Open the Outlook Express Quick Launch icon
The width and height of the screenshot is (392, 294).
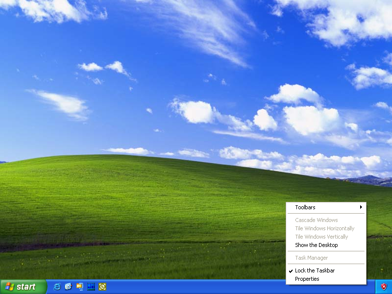click(x=68, y=287)
